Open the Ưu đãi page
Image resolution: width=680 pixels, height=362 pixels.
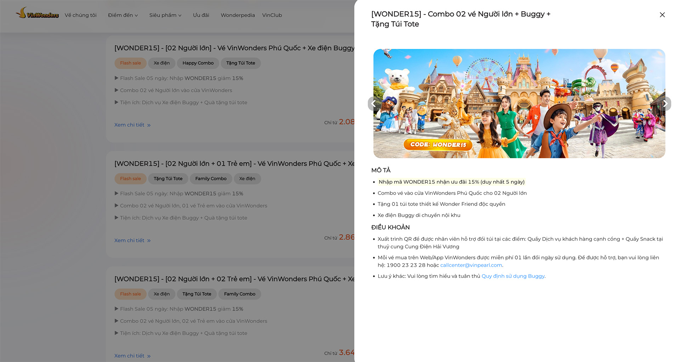click(x=201, y=15)
